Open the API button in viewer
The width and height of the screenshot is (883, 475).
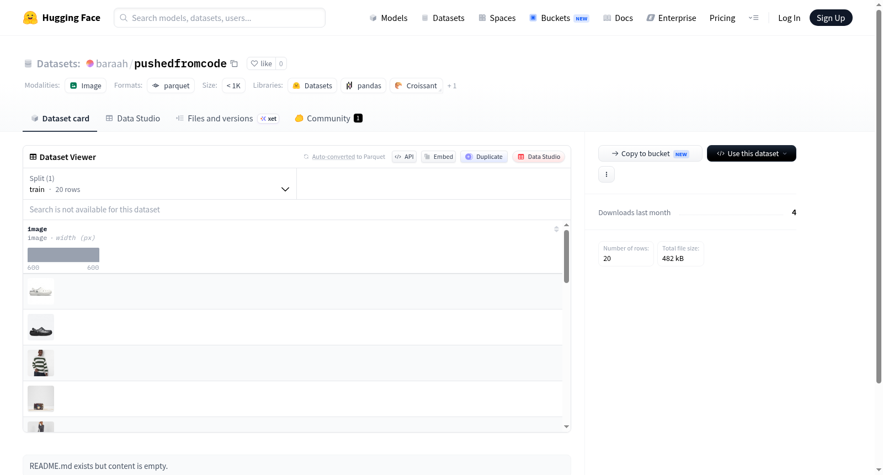(404, 157)
